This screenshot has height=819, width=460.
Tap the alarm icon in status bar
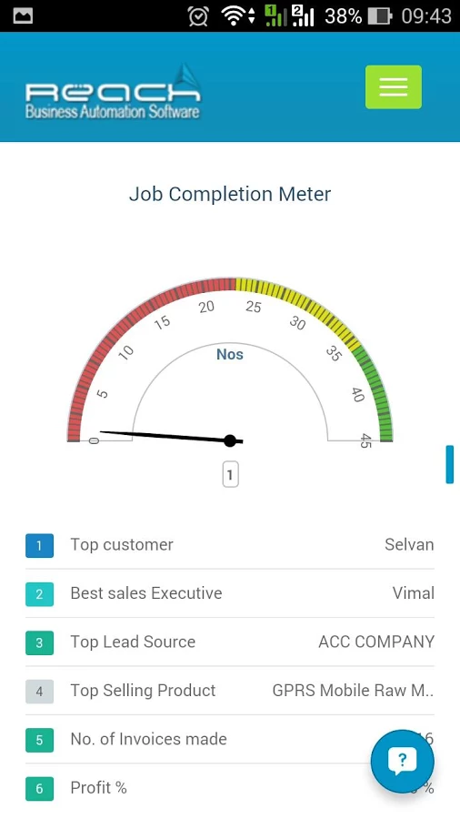(x=198, y=16)
